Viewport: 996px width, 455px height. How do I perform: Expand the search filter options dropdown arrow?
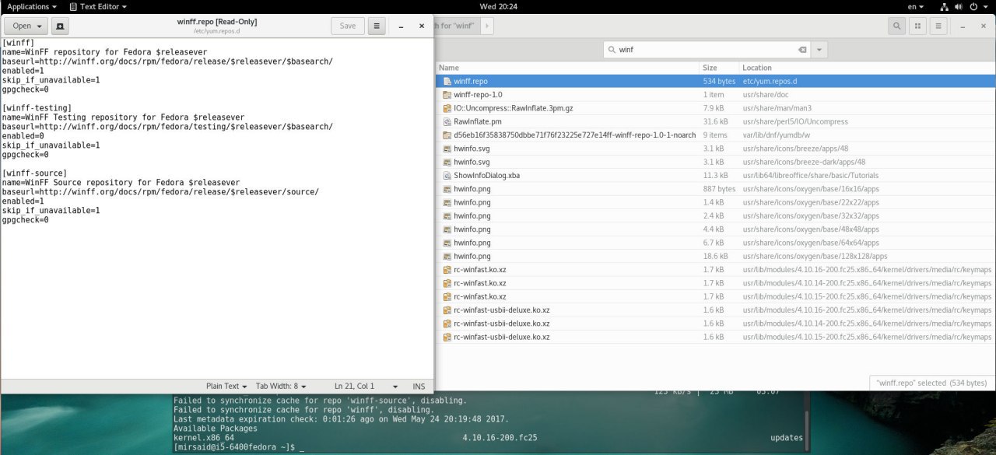pyautogui.click(x=819, y=50)
